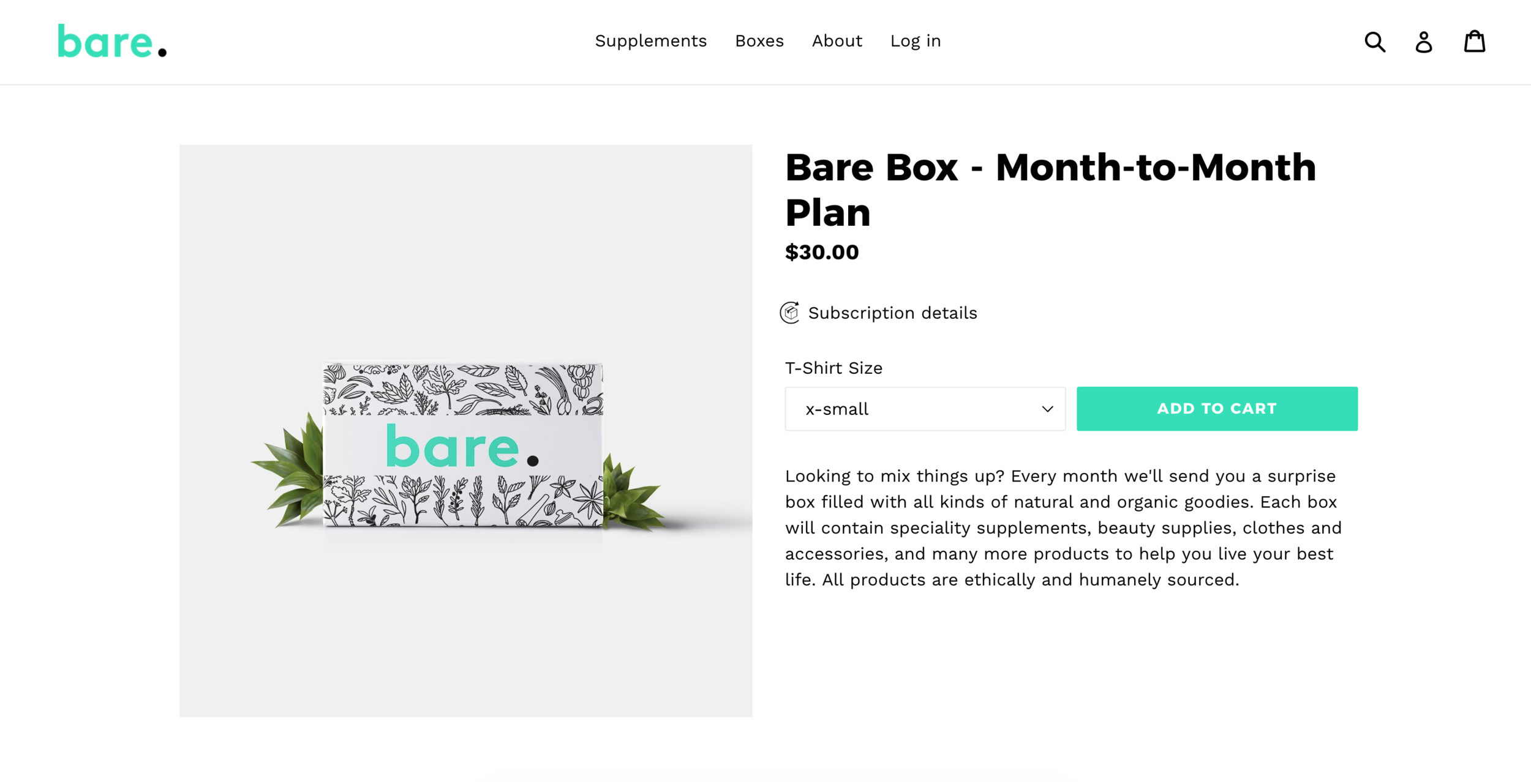Click the Bare Box product image
This screenshot has height=782, width=1531.
pos(465,431)
